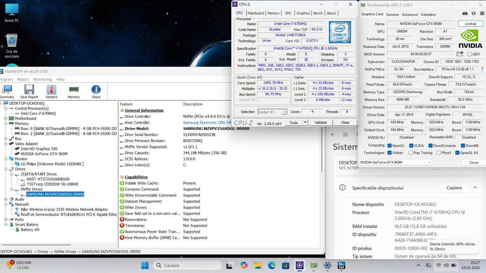Open the Monitoring menu in HWiNFO
The image size is (486, 273).
coord(42,79)
